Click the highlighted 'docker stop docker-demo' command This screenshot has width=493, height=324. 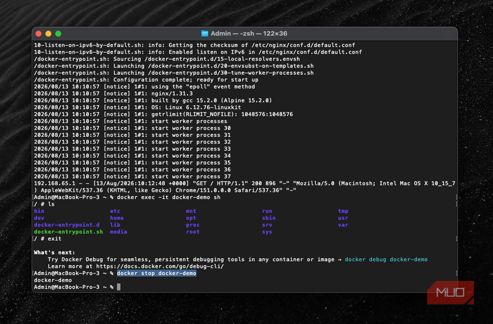tap(157, 273)
